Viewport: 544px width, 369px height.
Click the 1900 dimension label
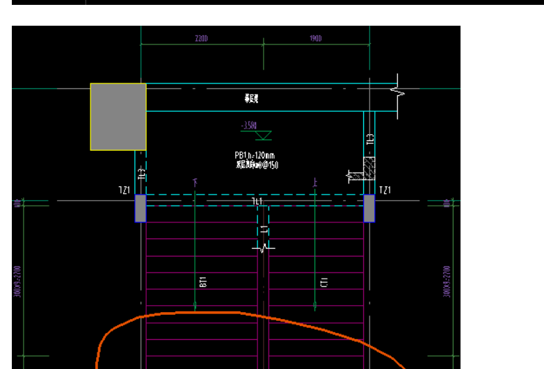[316, 38]
